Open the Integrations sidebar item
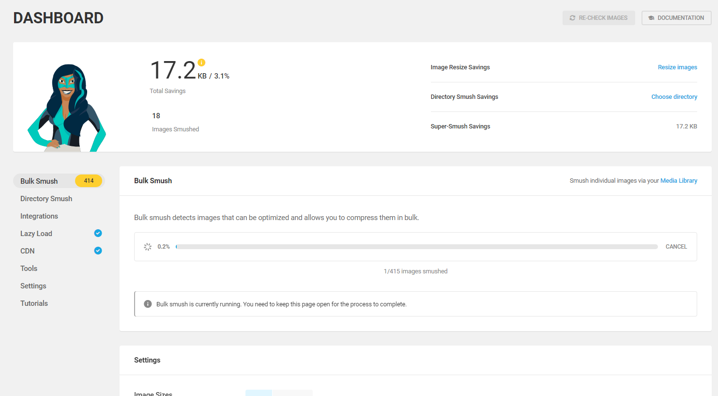This screenshot has width=718, height=396. click(39, 216)
